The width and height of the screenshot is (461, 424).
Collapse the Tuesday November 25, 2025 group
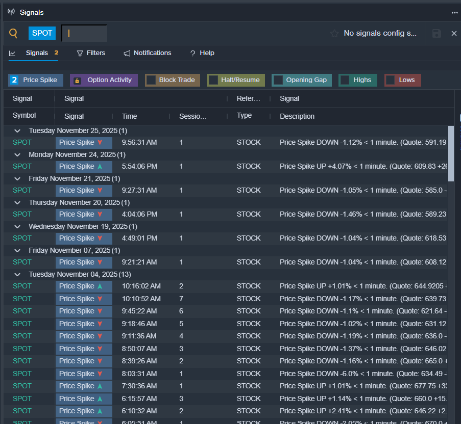pos(18,131)
